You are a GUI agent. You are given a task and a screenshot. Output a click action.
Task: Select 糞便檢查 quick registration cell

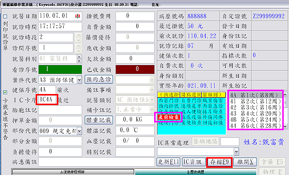[191, 122]
